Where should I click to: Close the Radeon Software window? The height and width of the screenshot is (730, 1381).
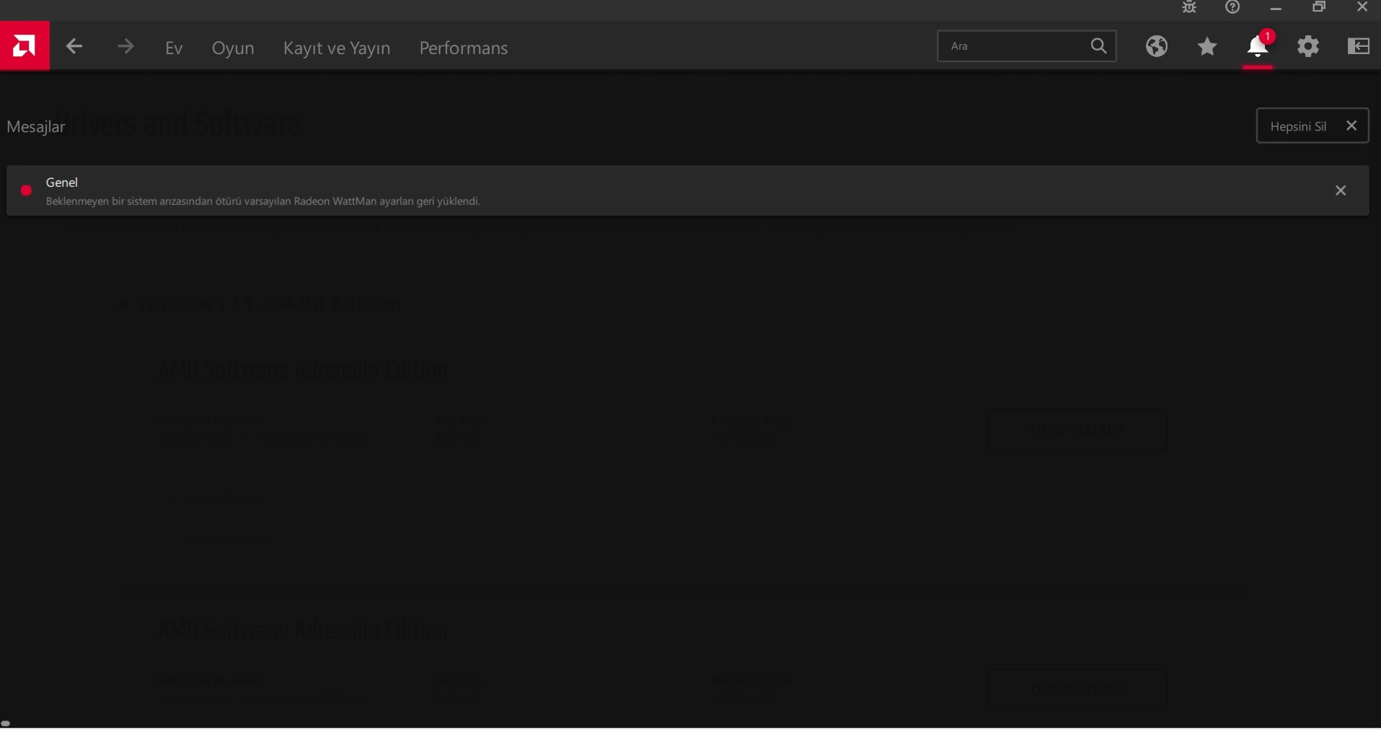pyautogui.click(x=1363, y=8)
